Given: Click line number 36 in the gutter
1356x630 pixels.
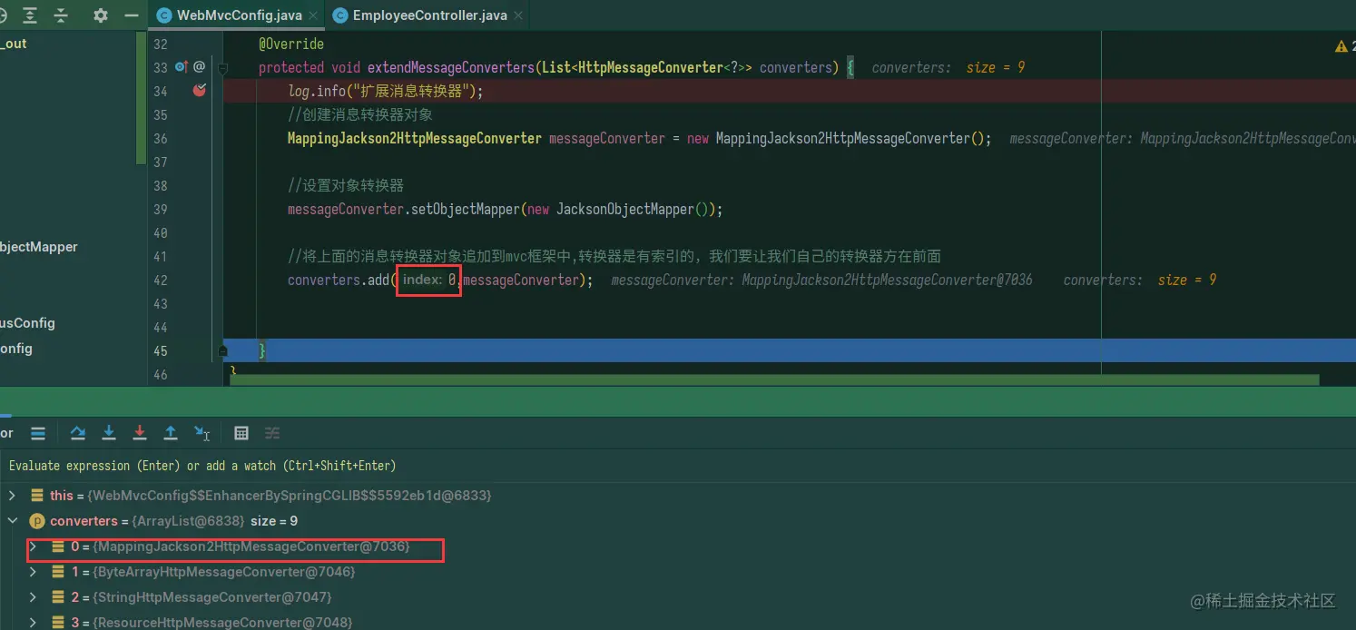Looking at the screenshot, I should (x=160, y=138).
